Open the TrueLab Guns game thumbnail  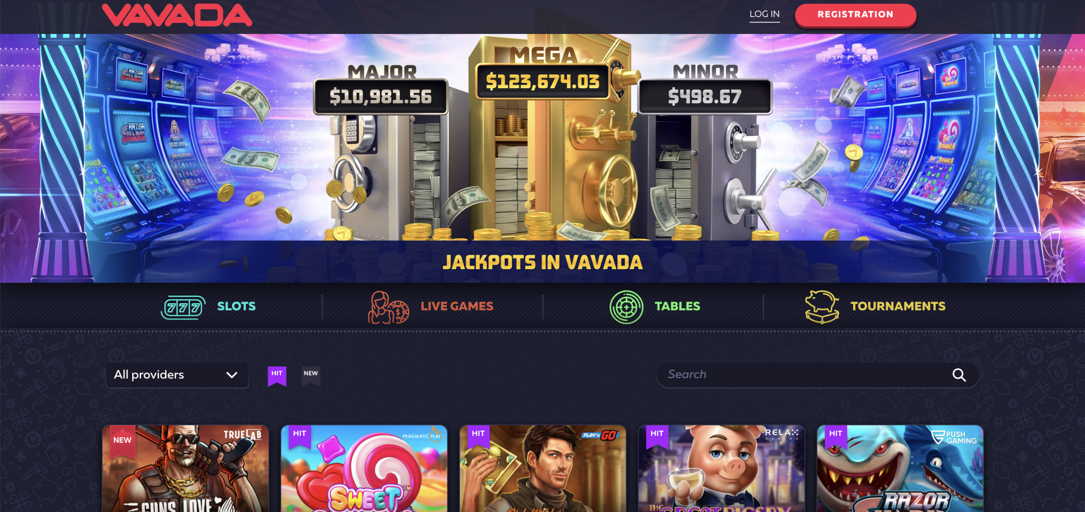[186, 468]
